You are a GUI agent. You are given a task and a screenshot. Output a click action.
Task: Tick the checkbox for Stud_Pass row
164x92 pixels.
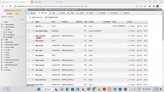(x=29, y=51)
